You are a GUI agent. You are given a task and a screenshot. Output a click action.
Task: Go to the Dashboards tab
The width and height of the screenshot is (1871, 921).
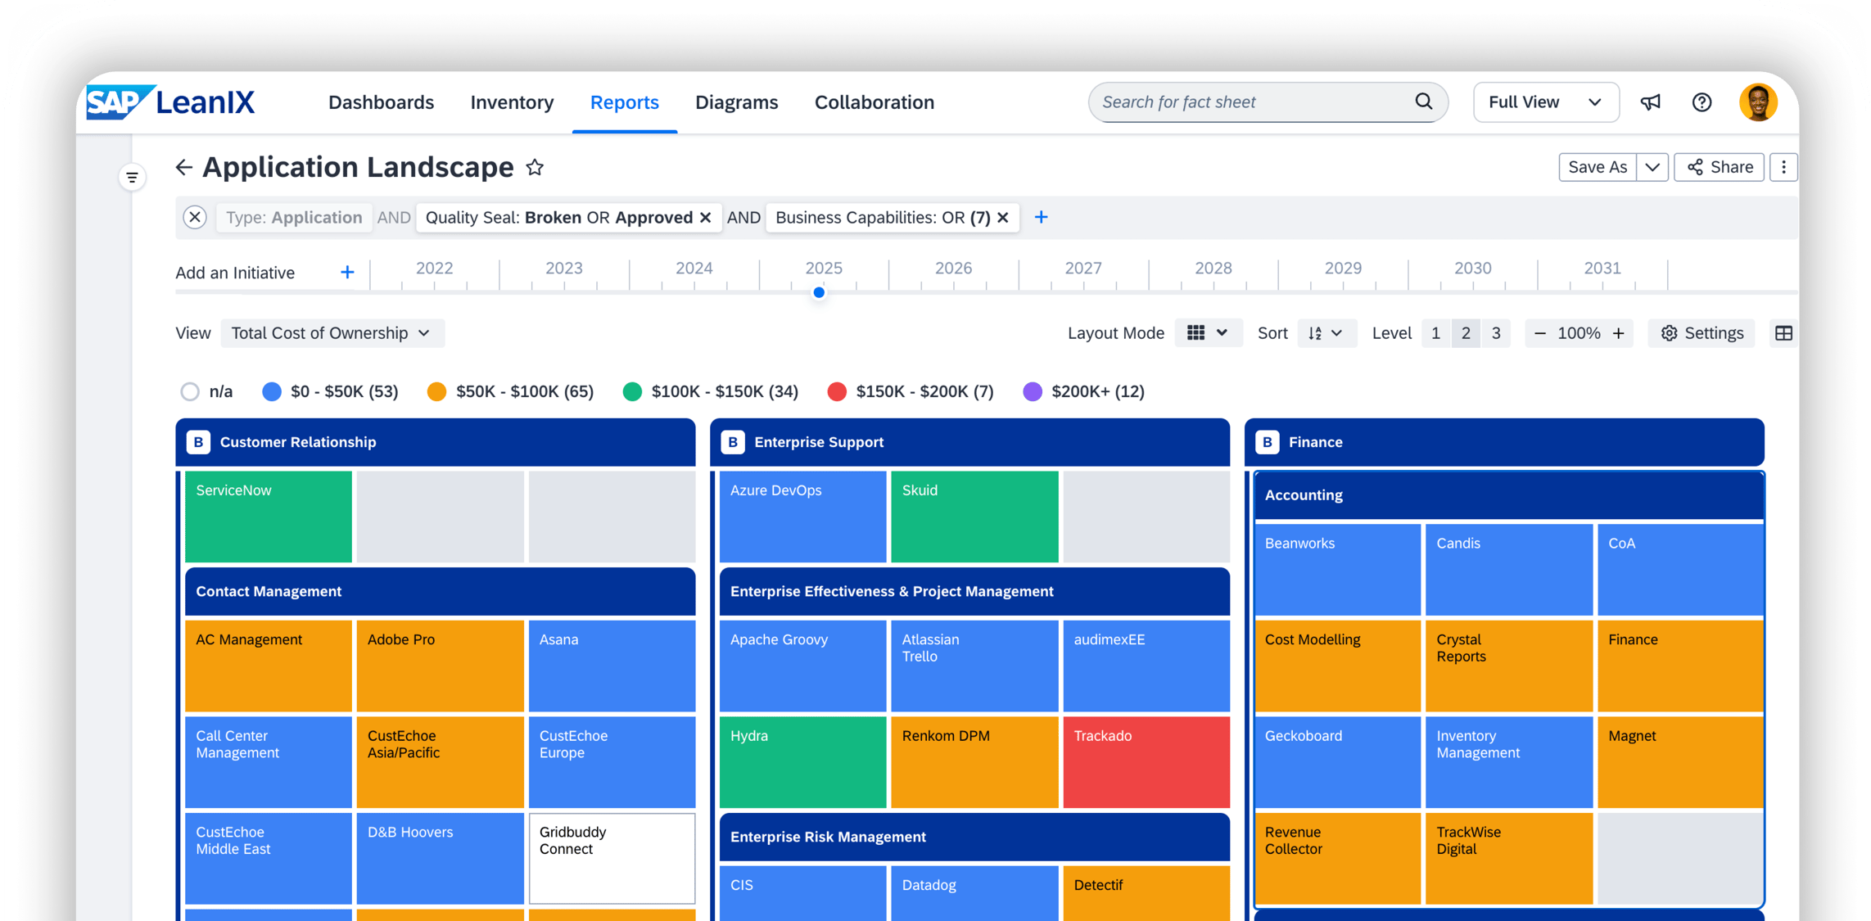pyautogui.click(x=381, y=102)
